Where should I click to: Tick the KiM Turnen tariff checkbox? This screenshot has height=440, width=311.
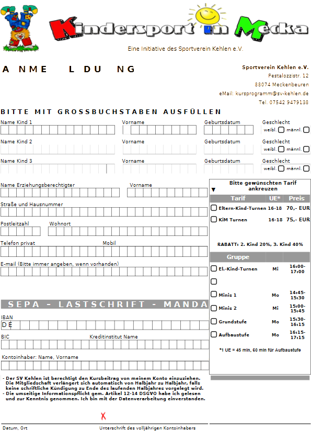214,219
